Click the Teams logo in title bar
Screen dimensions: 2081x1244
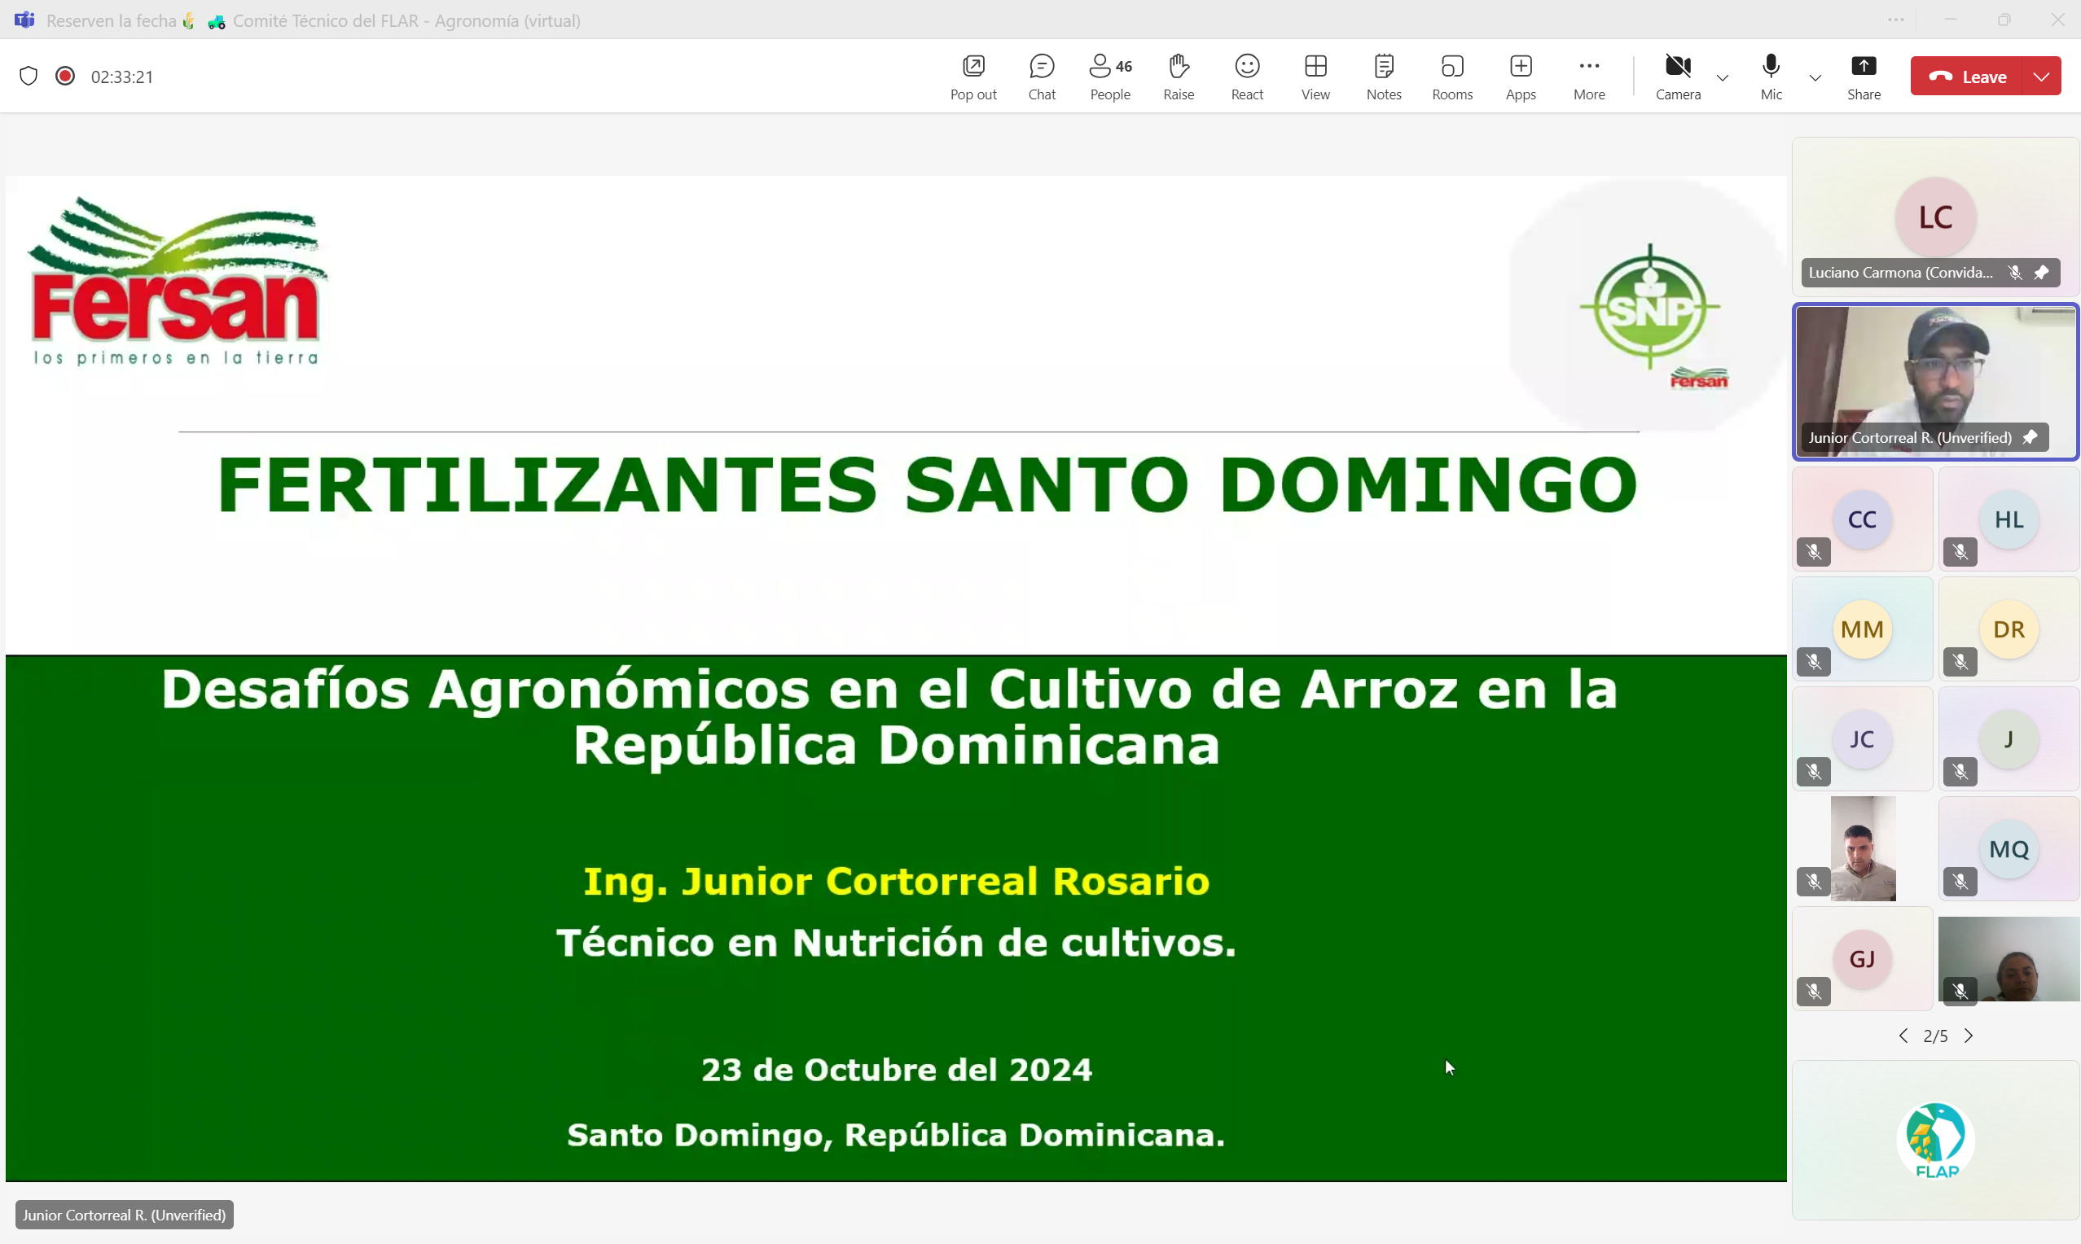(24, 20)
